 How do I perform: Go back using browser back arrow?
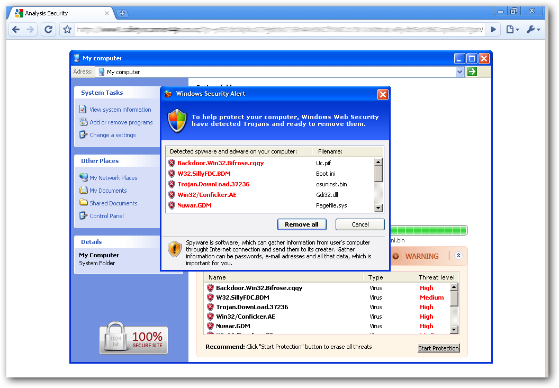16,29
